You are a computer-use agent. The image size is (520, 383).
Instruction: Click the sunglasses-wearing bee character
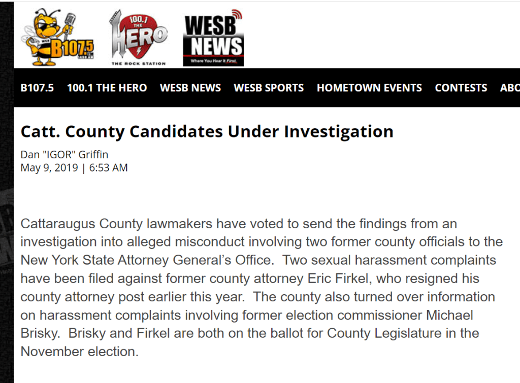[46, 28]
